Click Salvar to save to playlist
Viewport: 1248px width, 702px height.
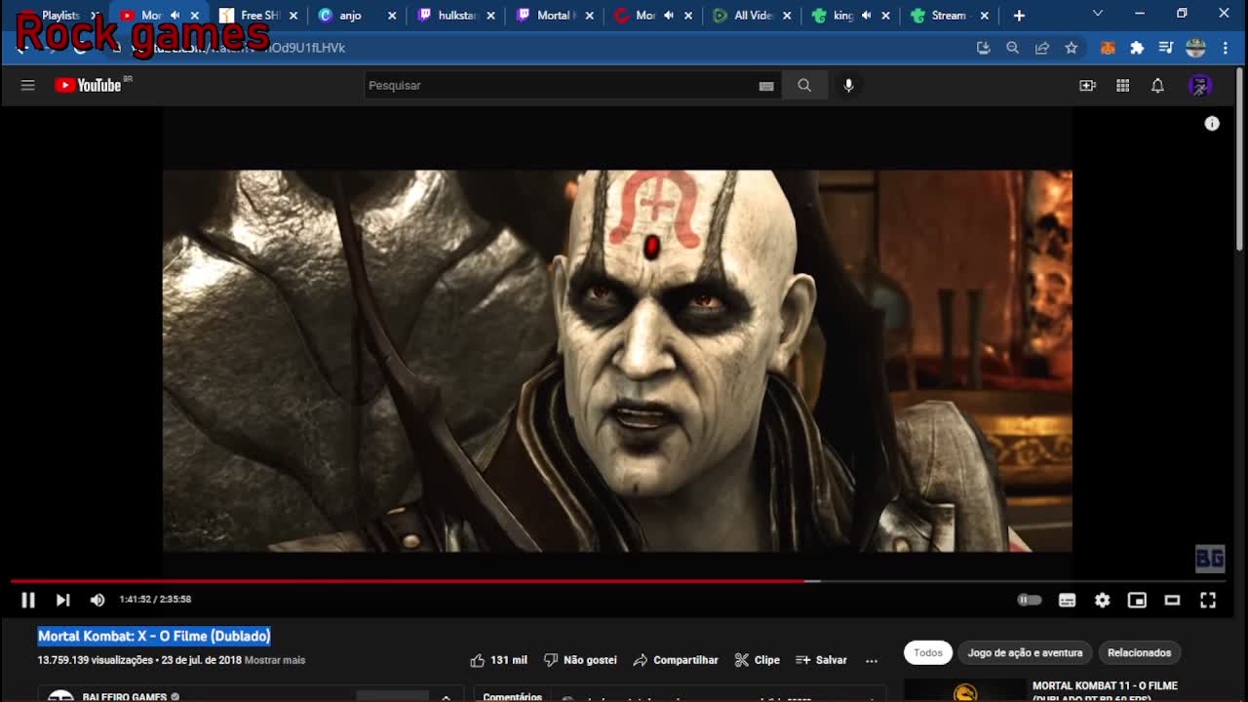click(x=821, y=660)
